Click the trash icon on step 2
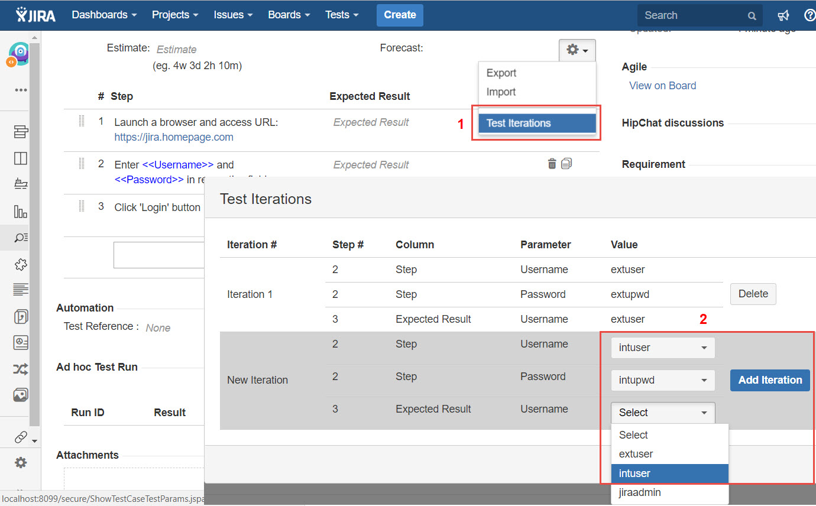This screenshot has width=816, height=506. pos(552,164)
